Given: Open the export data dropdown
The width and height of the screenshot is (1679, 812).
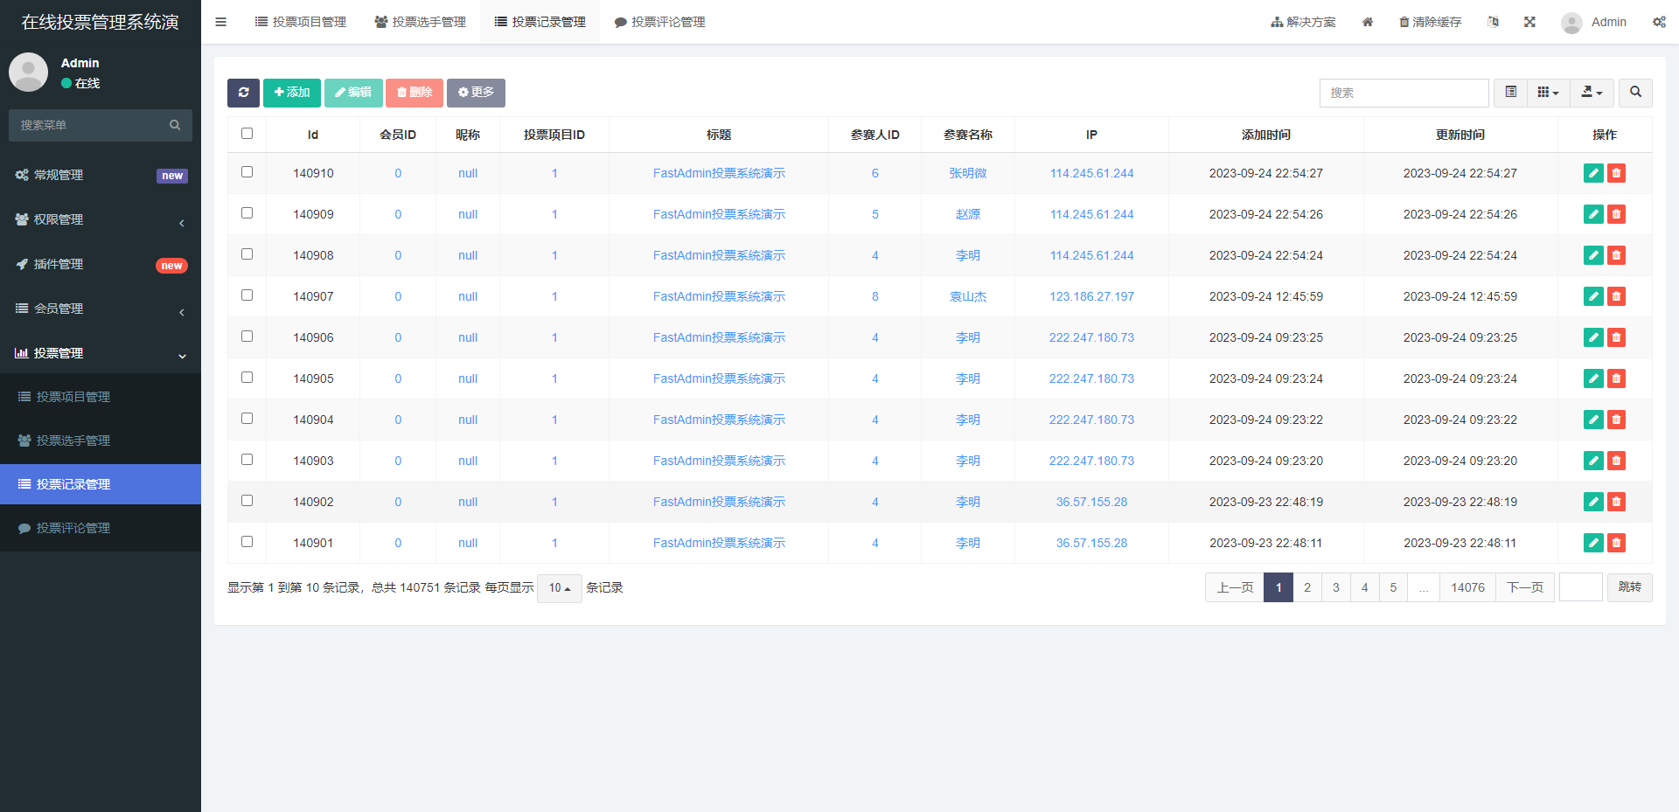Looking at the screenshot, I should pos(1592,93).
